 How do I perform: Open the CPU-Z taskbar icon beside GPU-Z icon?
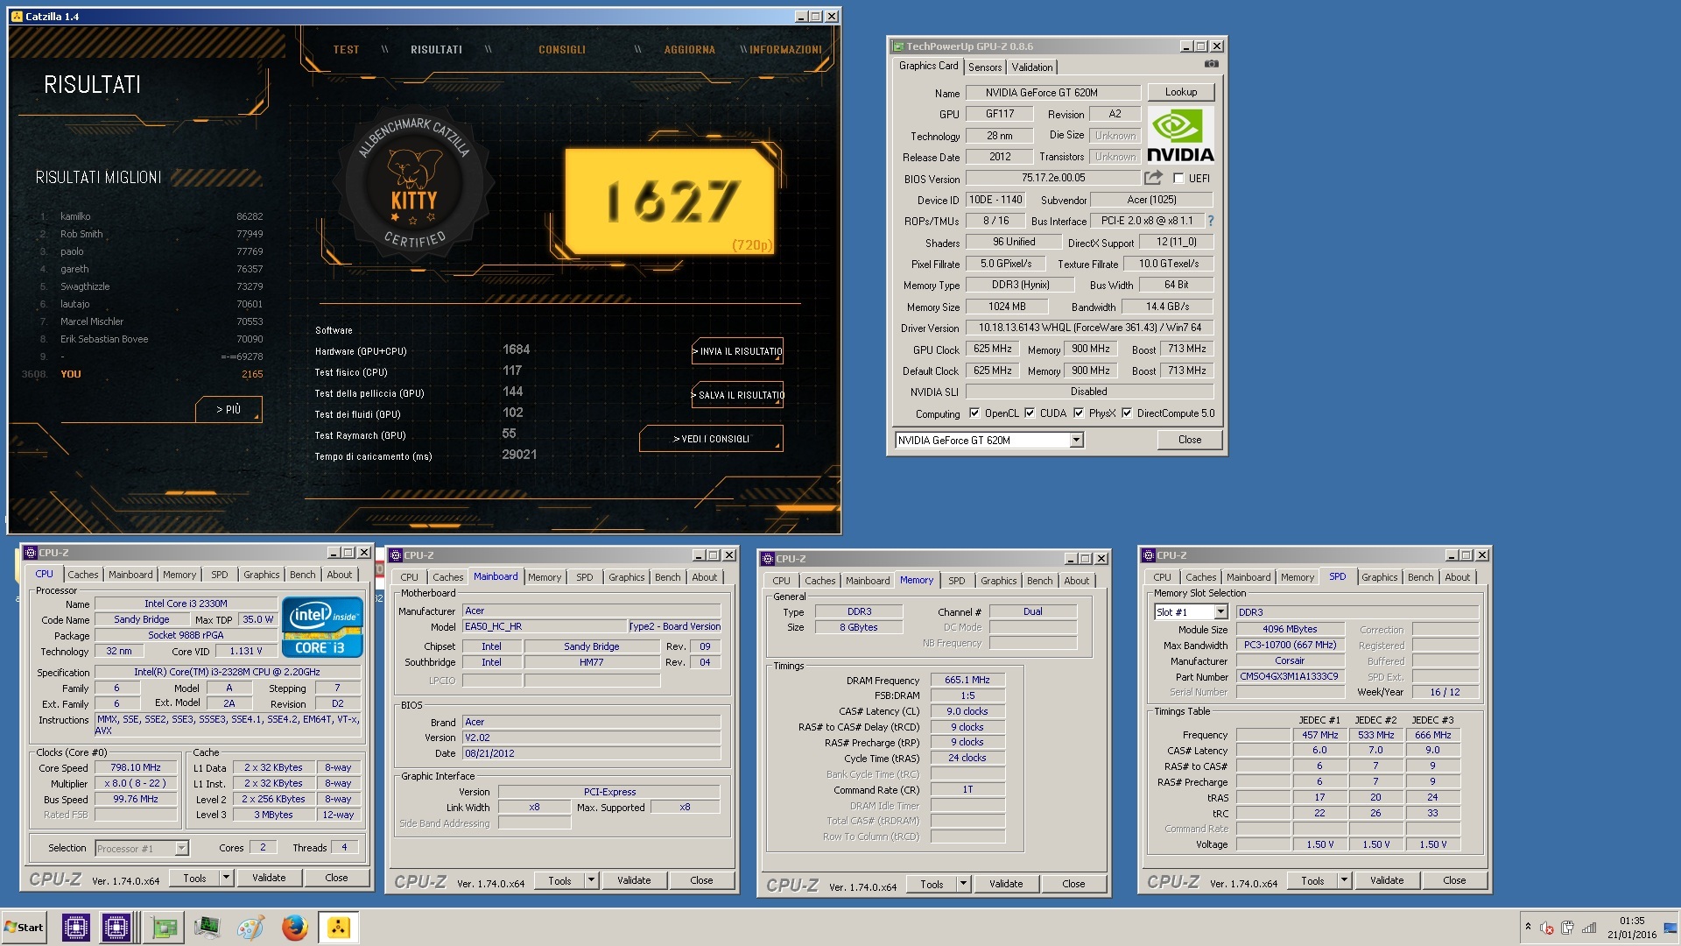coord(116,928)
